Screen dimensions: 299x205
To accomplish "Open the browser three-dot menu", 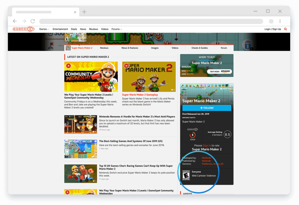I will 280,21.
